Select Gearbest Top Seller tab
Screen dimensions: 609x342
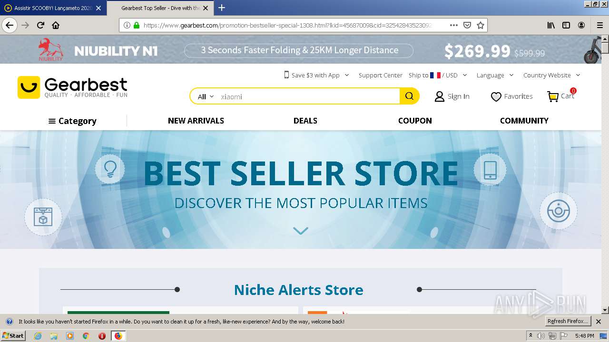pos(160,8)
